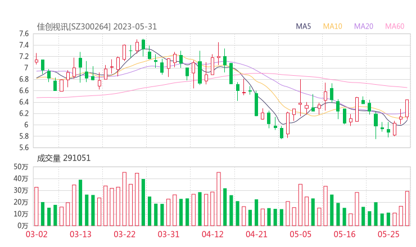This screenshot has width=416, height=247.
Task: Click the 6.2 price axis label
Action: pos(24,113)
